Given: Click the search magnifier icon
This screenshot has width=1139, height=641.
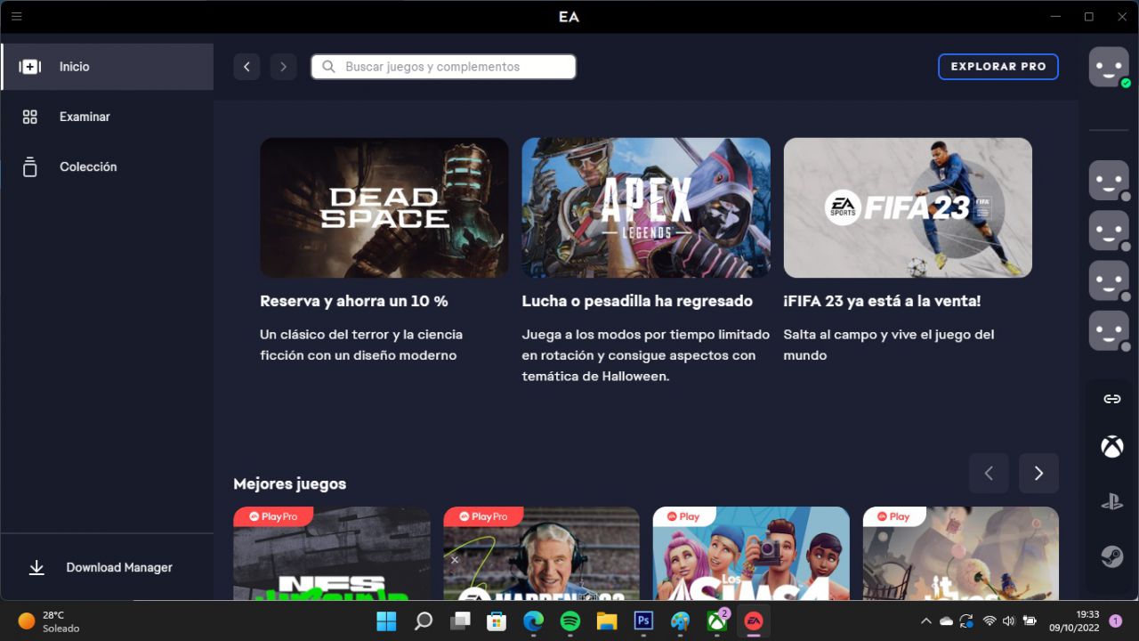Looking at the screenshot, I should [x=328, y=66].
